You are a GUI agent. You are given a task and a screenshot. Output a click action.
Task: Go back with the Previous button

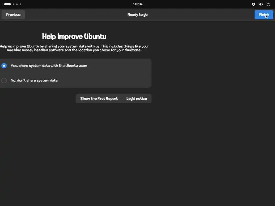point(13,15)
